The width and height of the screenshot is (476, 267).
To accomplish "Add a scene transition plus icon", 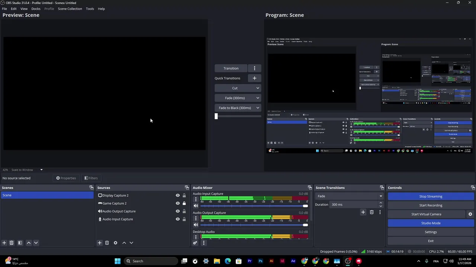I will click(363, 212).
